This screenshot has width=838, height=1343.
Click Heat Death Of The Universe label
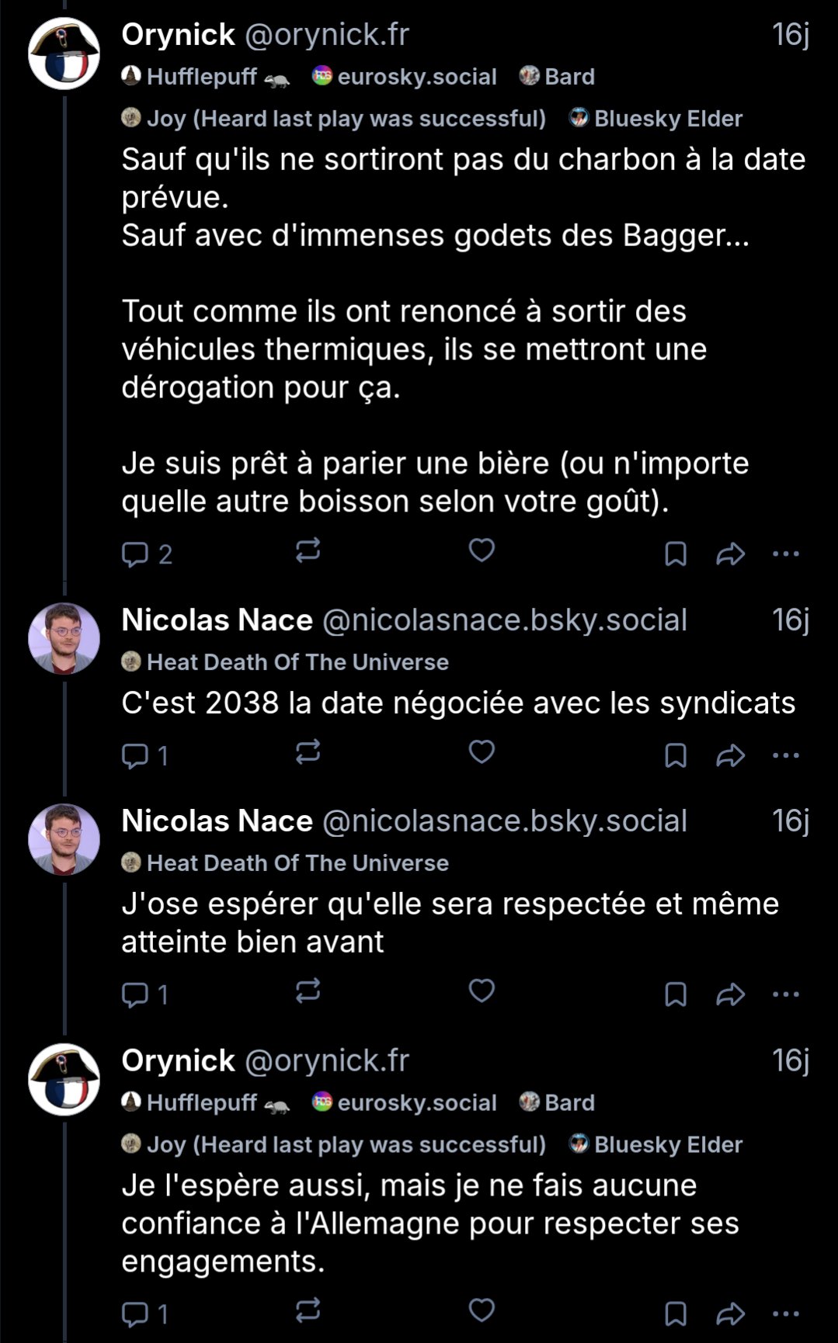[286, 662]
